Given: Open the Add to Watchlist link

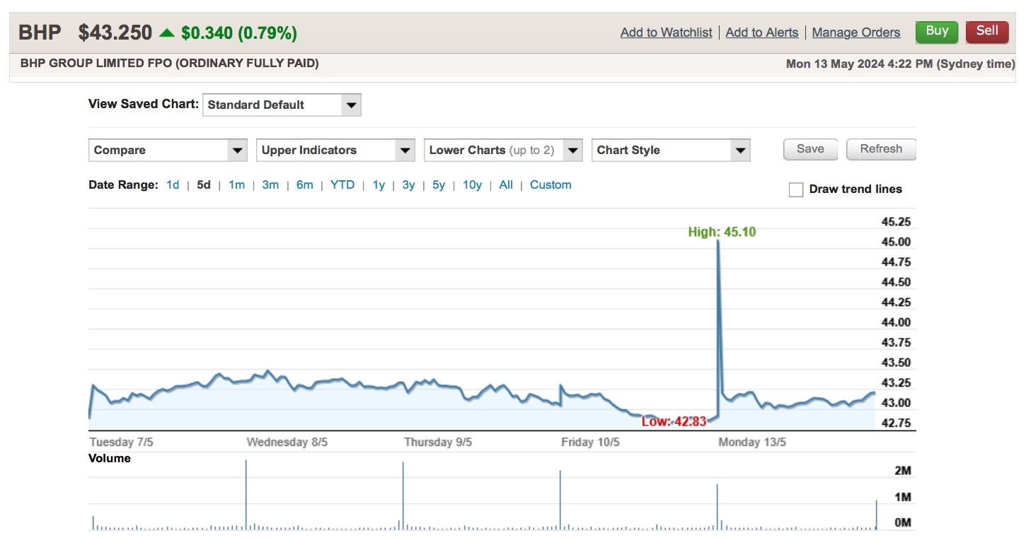Looking at the screenshot, I should click(x=666, y=33).
